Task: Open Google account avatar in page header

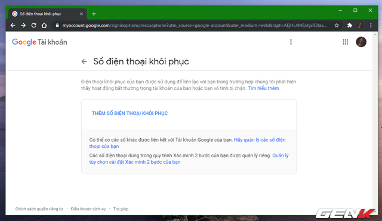Action: coord(361,42)
